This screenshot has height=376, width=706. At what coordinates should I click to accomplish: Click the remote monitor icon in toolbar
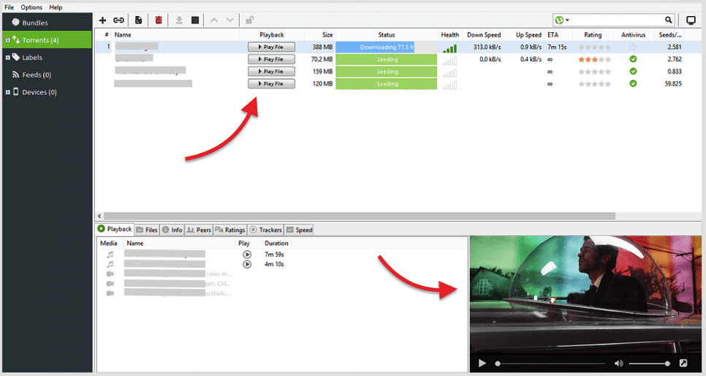pos(691,20)
